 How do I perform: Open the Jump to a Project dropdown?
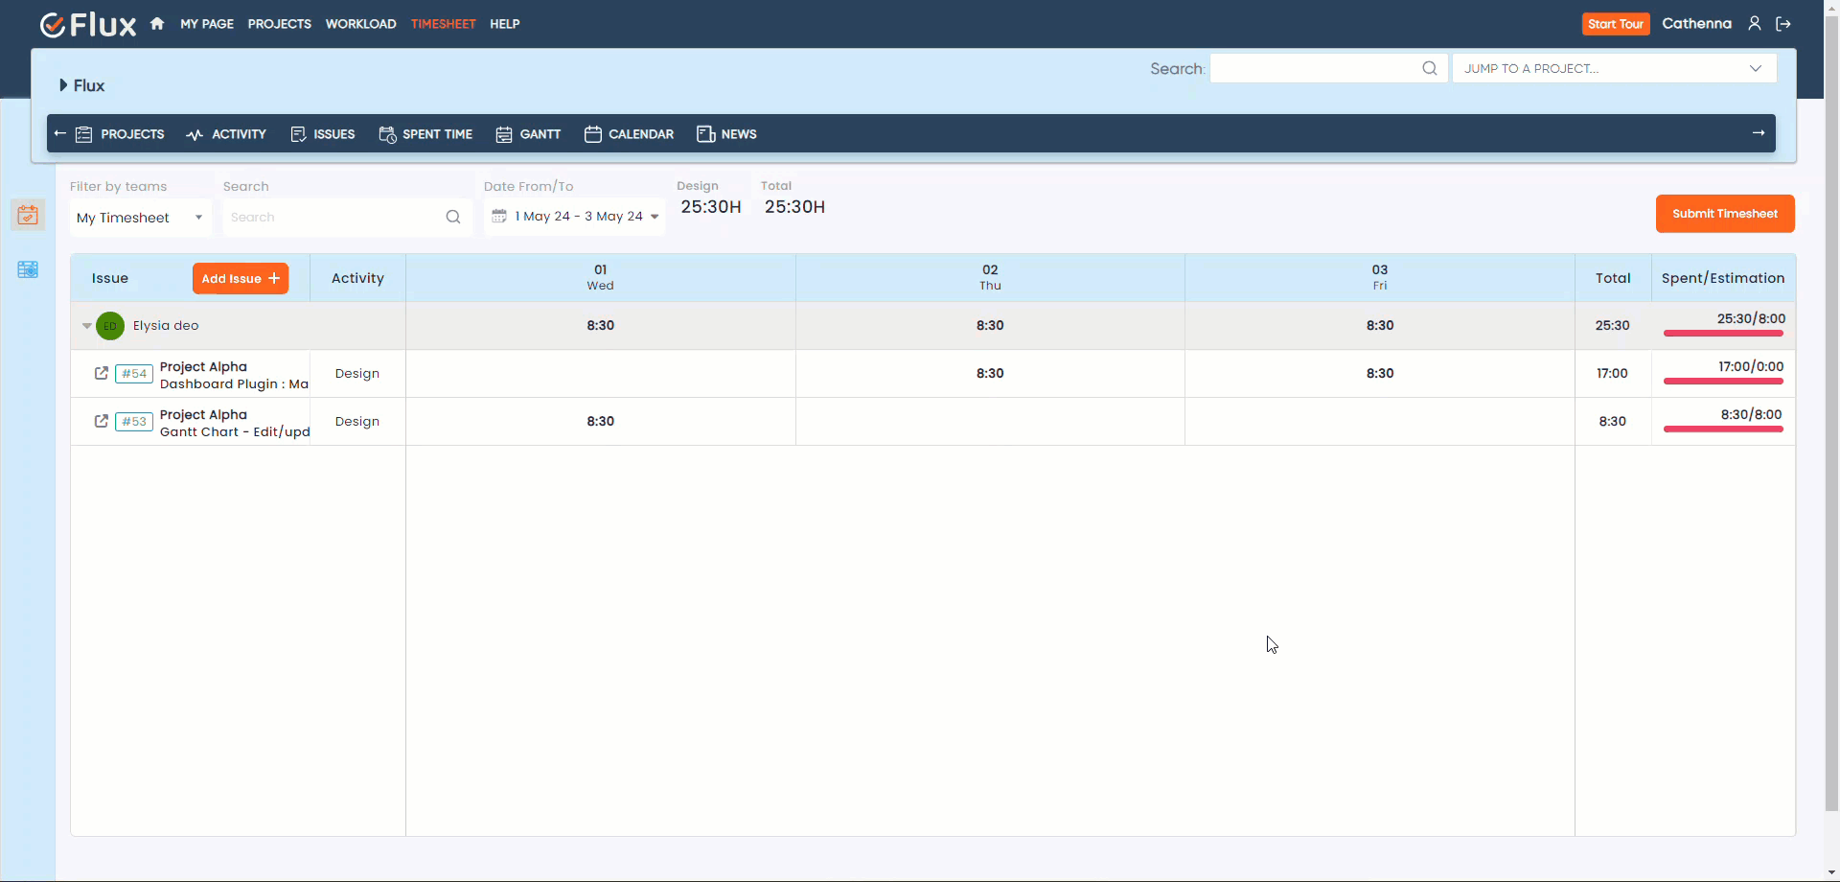(x=1614, y=68)
